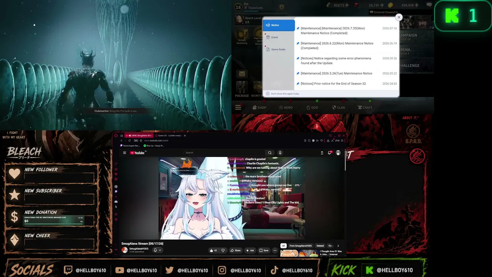
Task: Select the 'Related' filter chip
Action: (x=320, y=246)
